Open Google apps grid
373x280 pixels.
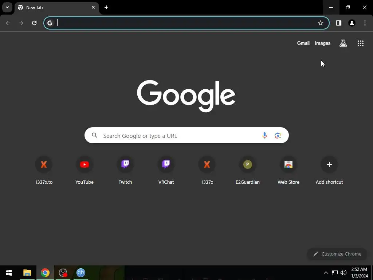point(360,43)
